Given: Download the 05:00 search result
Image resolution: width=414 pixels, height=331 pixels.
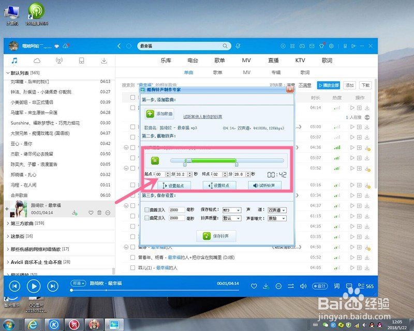Looking at the screenshot, I should [x=367, y=127].
